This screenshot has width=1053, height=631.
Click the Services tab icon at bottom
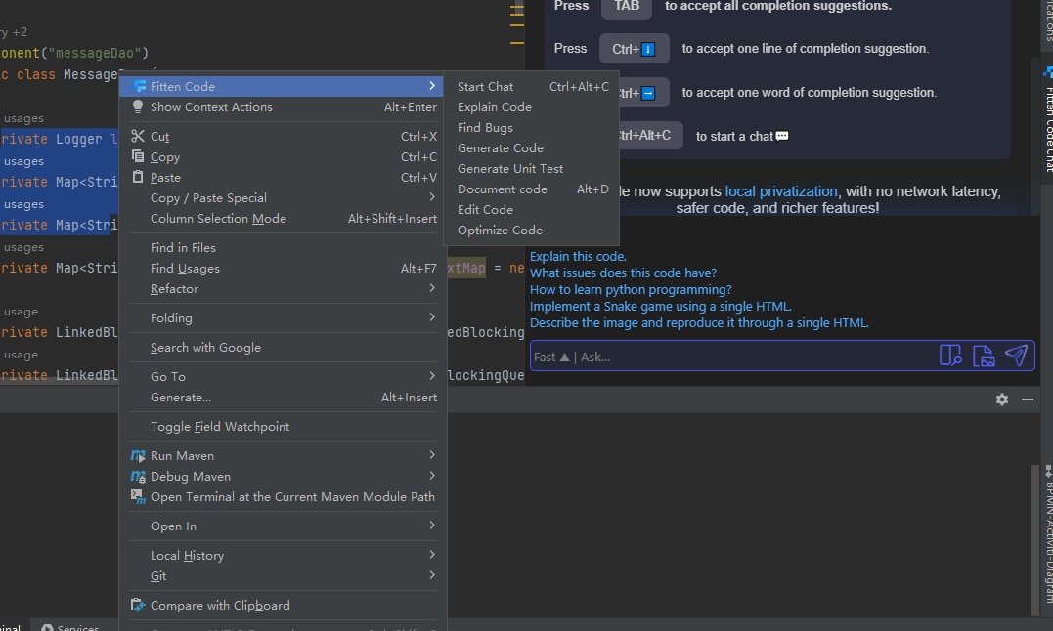click(x=47, y=628)
